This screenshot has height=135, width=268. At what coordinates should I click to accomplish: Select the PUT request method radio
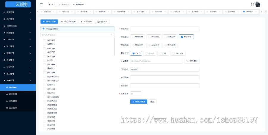coord(161,54)
